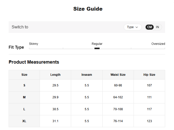Switch units to IN
The image size is (174, 130).
point(157,27)
